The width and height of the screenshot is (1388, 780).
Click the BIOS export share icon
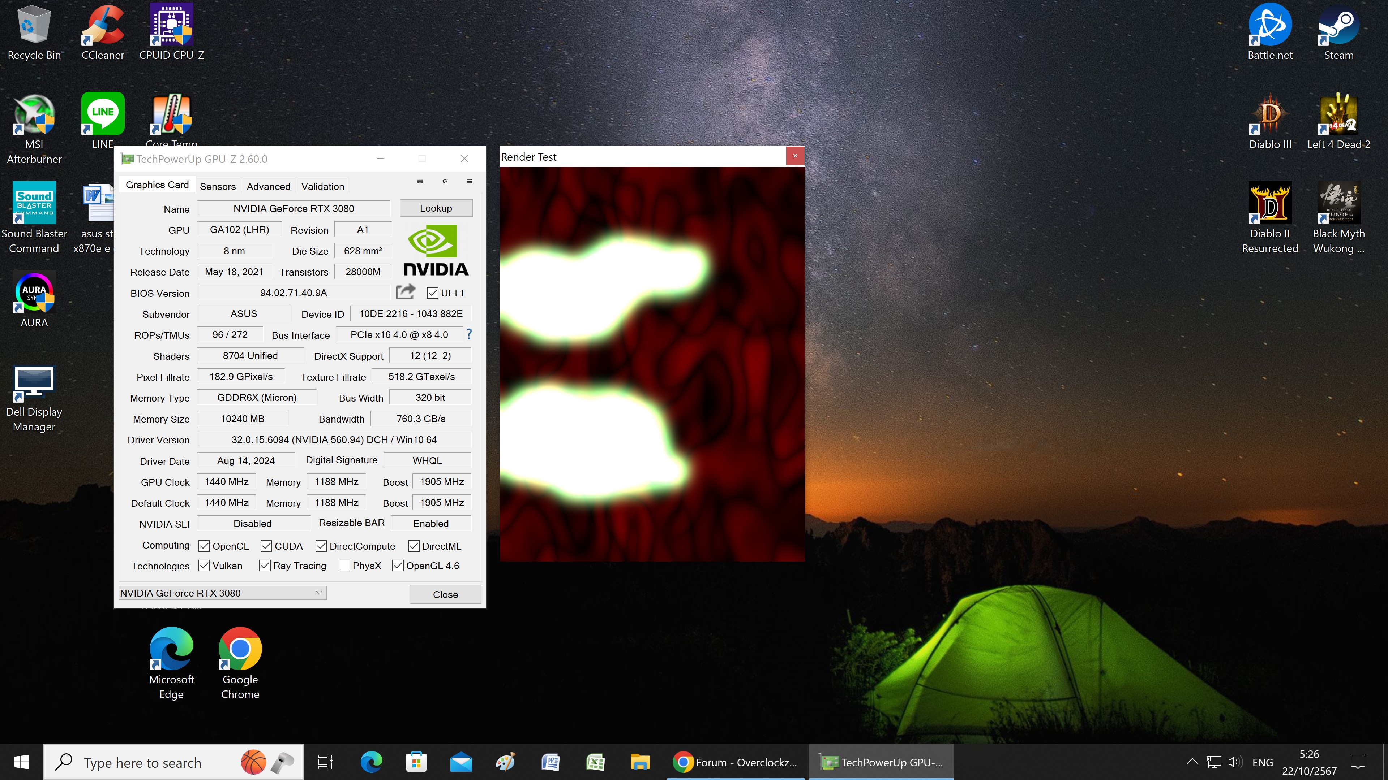[x=406, y=292]
